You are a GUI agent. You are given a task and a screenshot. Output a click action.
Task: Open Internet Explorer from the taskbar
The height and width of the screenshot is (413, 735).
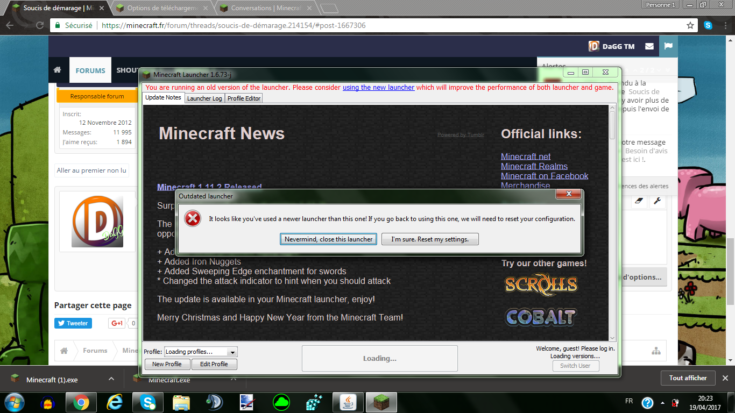coord(115,402)
